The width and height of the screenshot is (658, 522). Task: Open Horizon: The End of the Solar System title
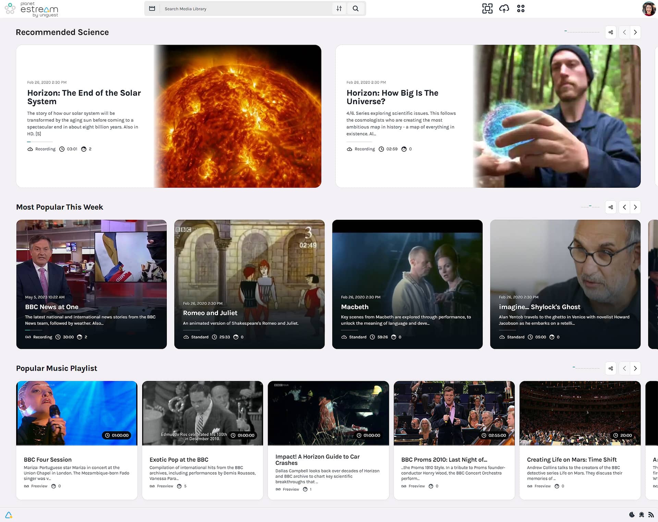coord(84,97)
